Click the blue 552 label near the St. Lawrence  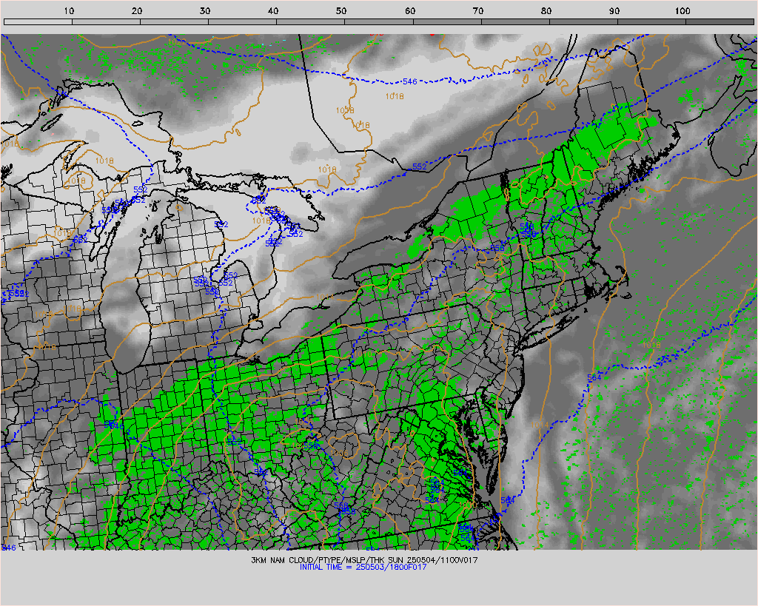click(419, 166)
